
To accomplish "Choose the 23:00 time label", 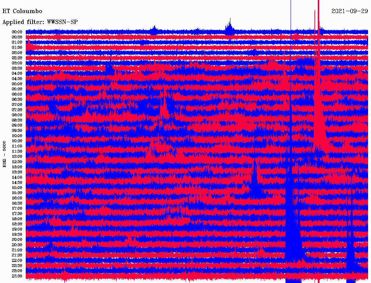I will [17, 271].
